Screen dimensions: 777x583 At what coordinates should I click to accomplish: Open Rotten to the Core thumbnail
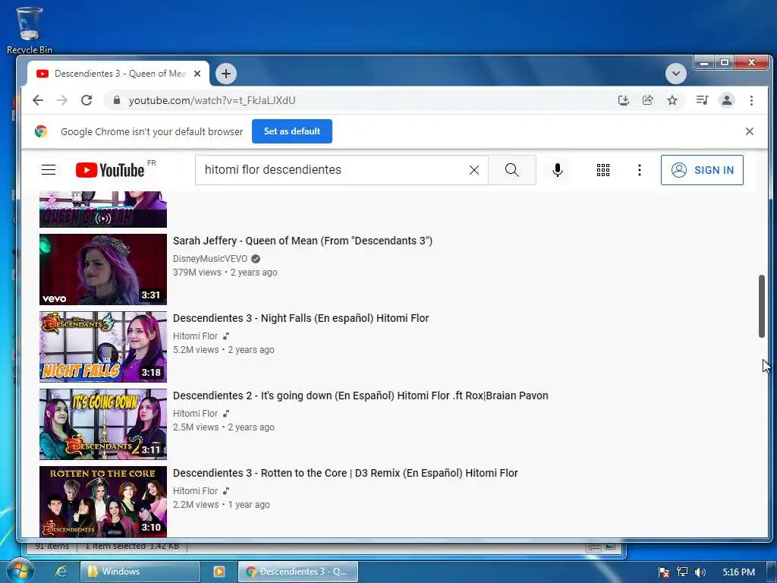click(103, 501)
